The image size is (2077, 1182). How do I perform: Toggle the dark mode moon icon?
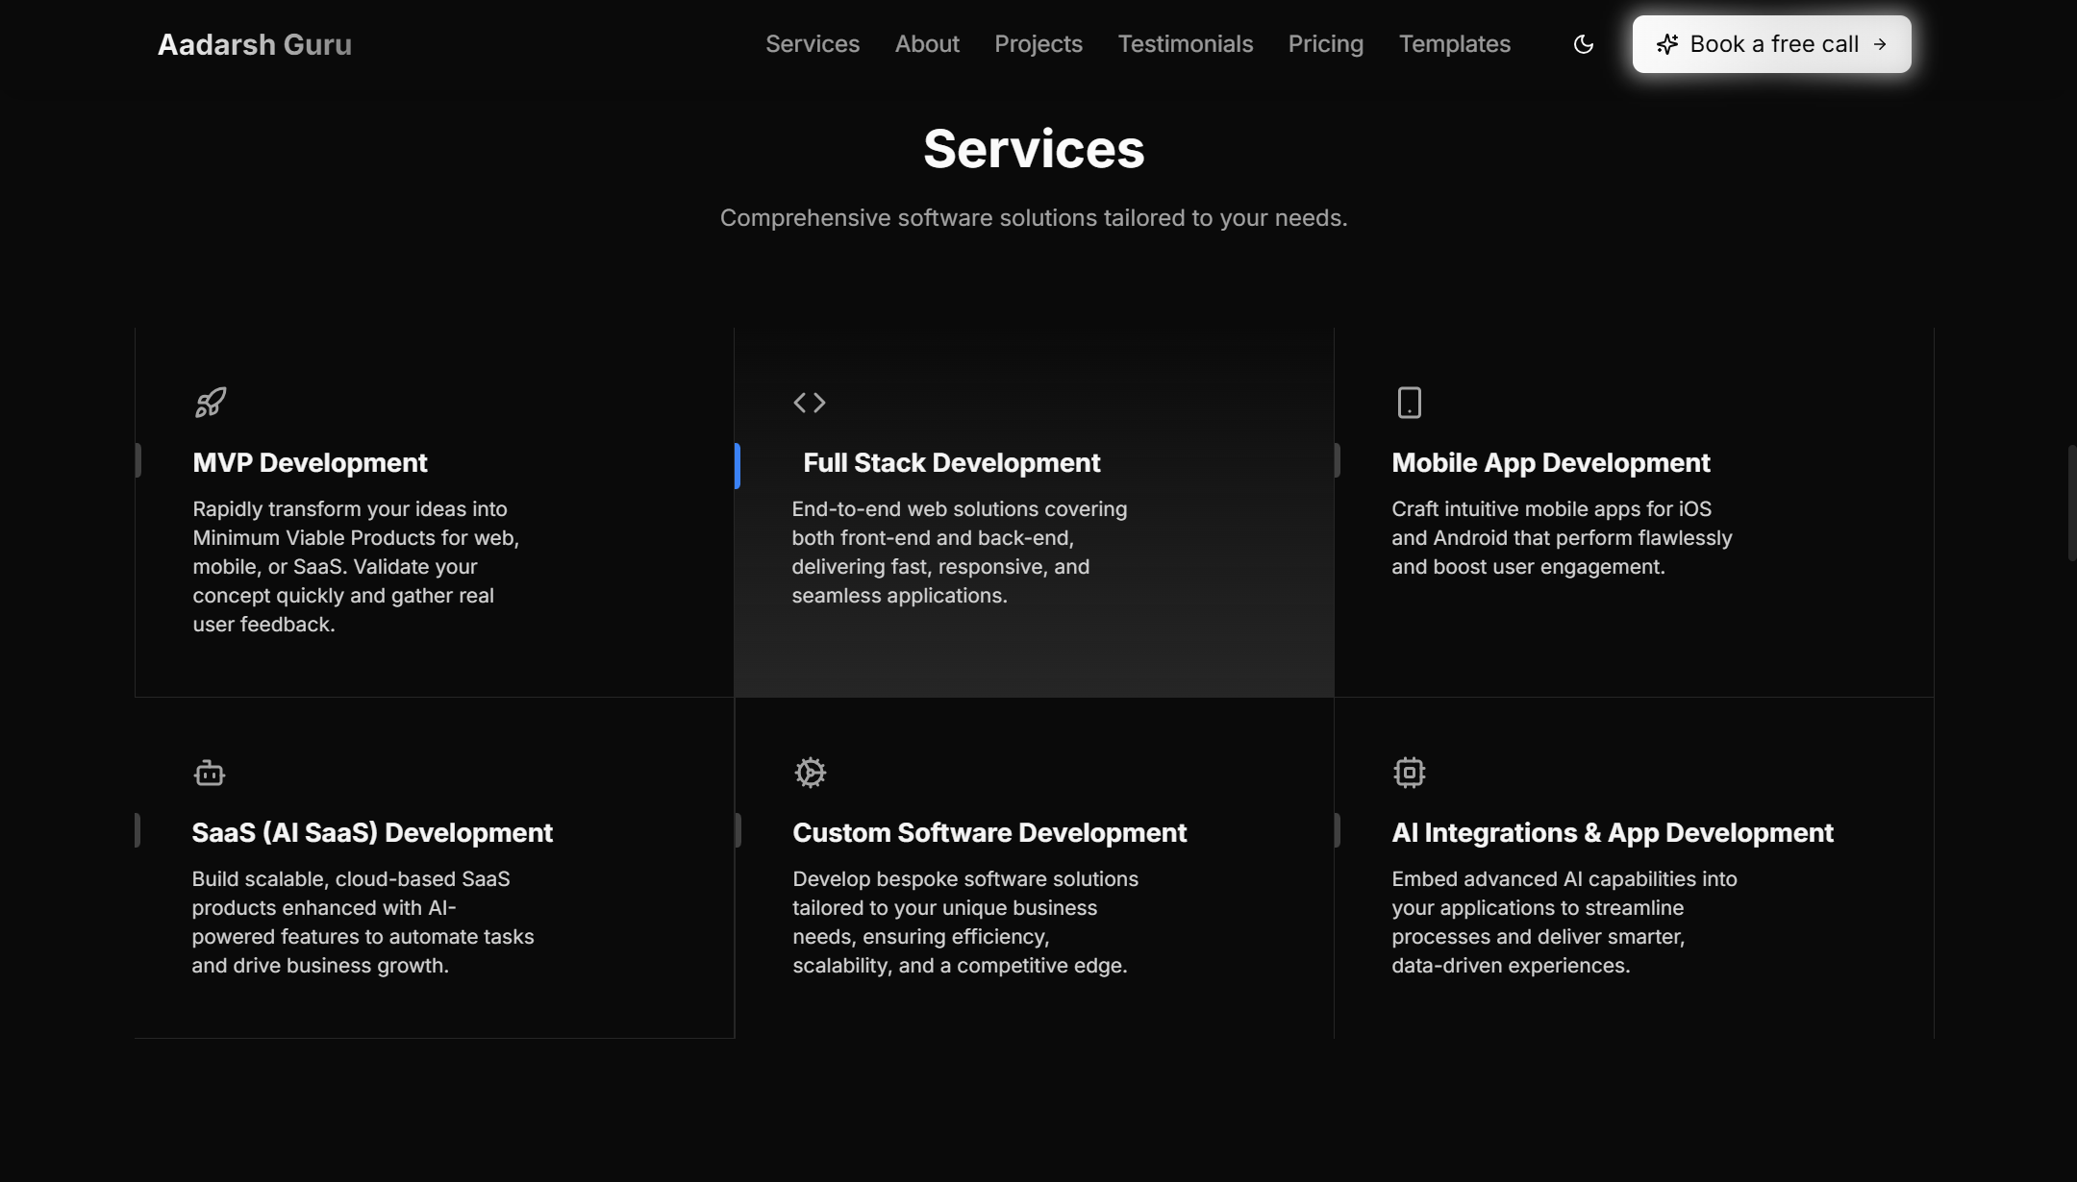coord(1583,44)
